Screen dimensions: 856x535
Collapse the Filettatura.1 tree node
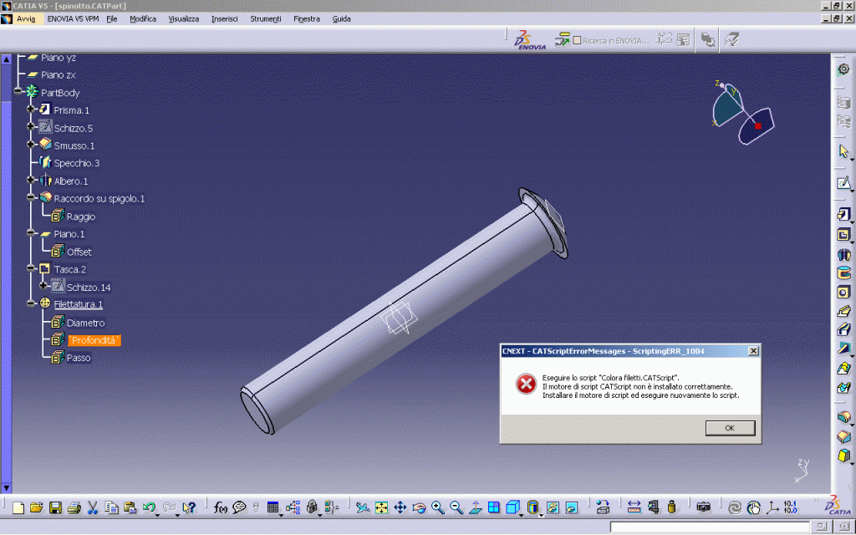[31, 304]
